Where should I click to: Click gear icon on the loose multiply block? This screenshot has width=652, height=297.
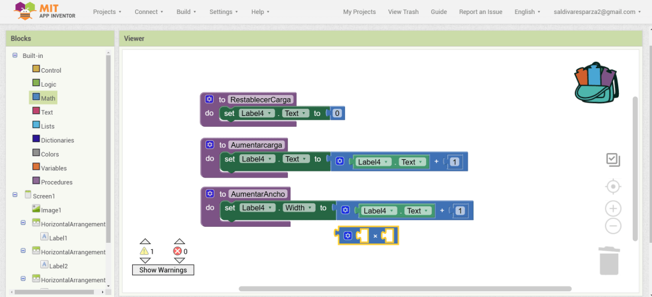click(348, 236)
